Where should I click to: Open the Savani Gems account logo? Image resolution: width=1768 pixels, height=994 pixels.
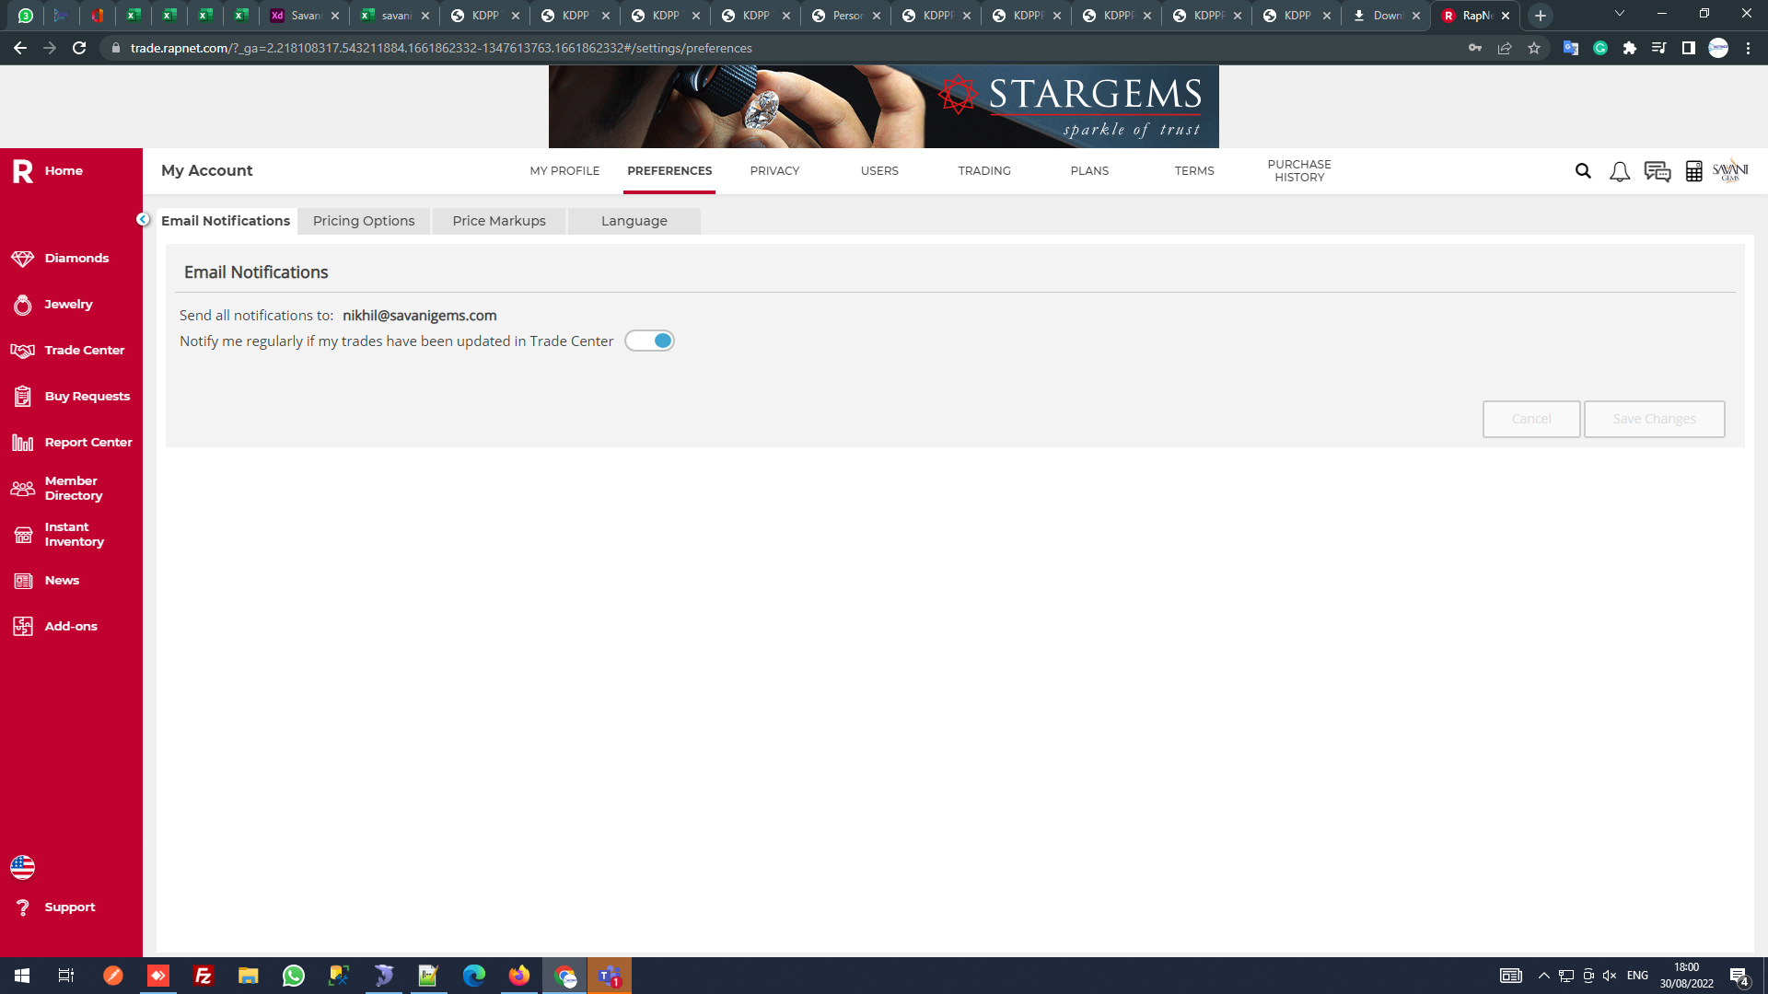click(1730, 171)
